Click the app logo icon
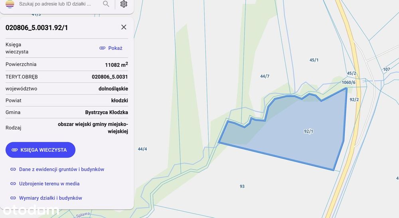Image resolution: width=399 pixels, height=218 pixels. (10, 4)
